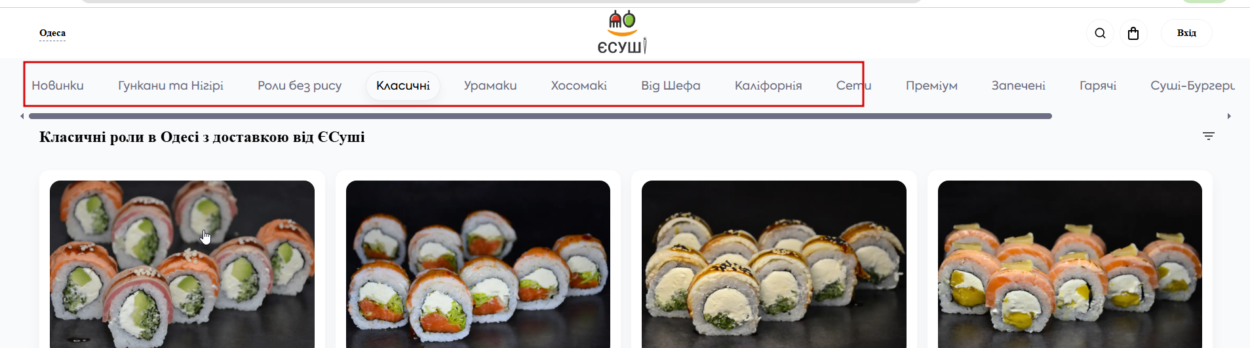Open the Роли без рису category
The width and height of the screenshot is (1250, 348).
300,86
